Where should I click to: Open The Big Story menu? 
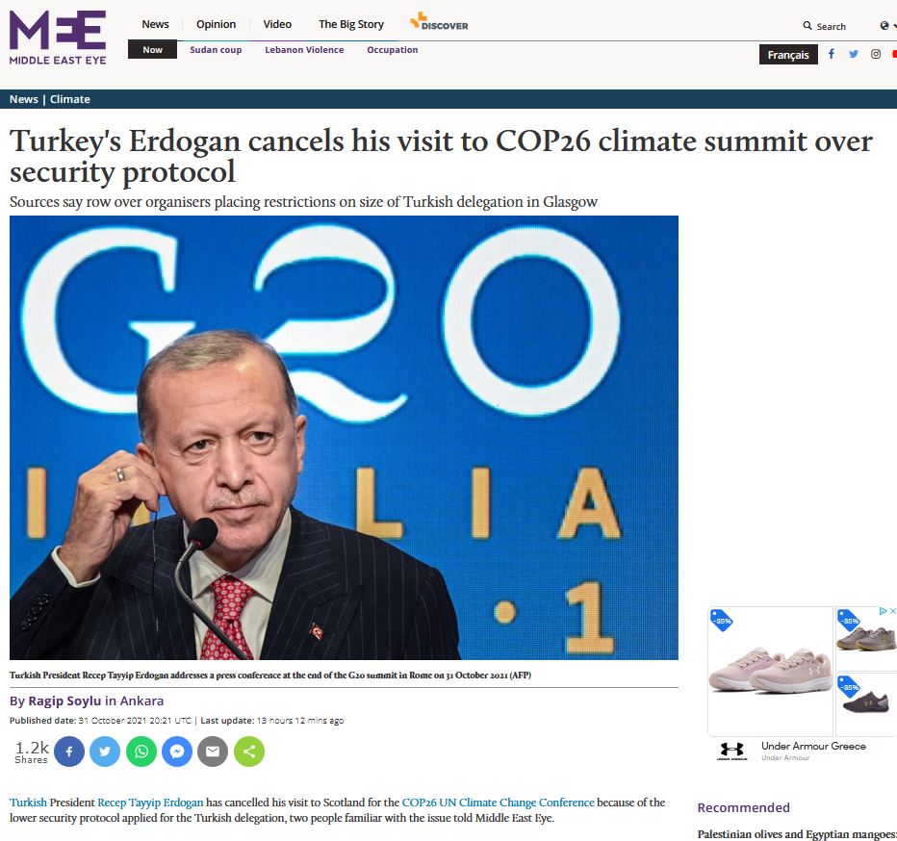(350, 24)
